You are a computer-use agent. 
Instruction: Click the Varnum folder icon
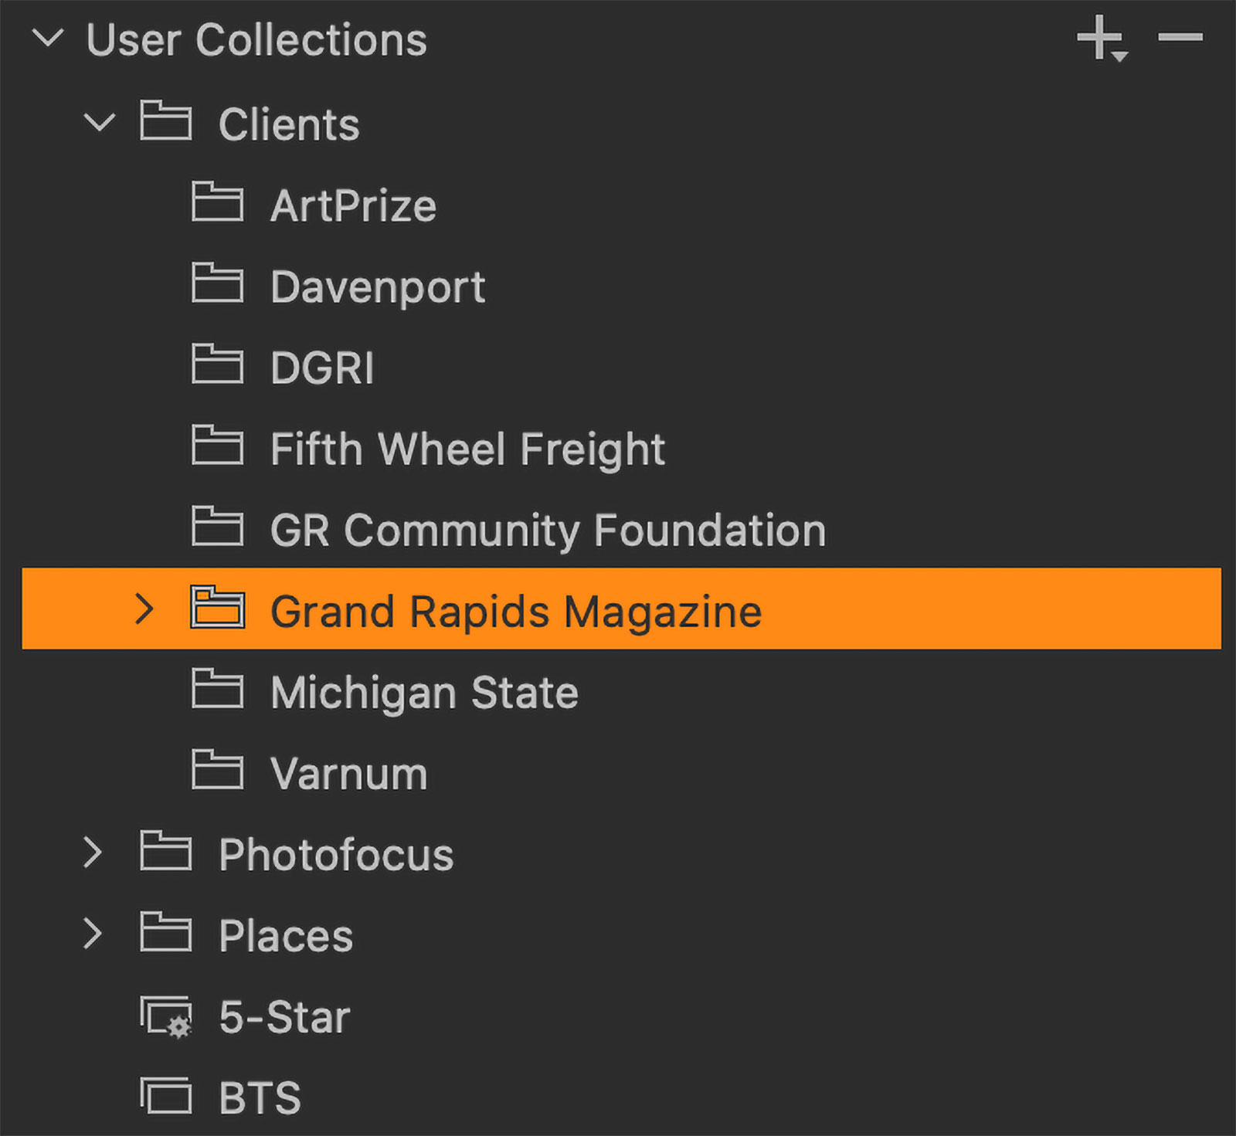pyautogui.click(x=217, y=770)
